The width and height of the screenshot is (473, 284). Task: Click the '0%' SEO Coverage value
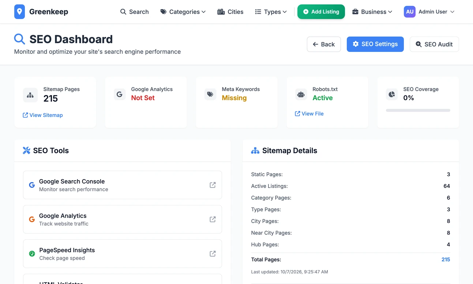pyautogui.click(x=409, y=98)
